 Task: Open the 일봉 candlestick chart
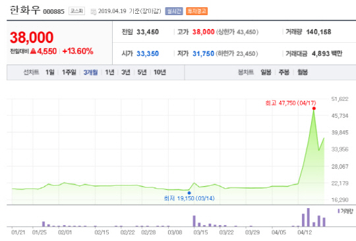[x=266, y=72]
